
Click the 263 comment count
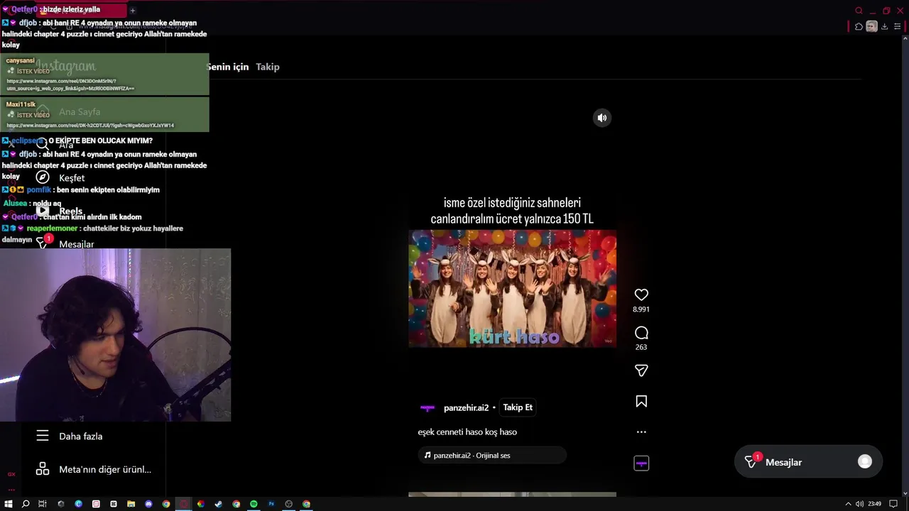pos(641,347)
